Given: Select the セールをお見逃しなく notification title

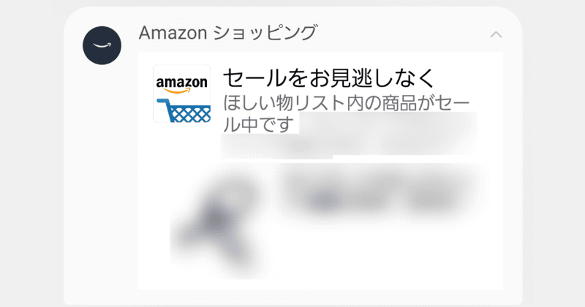Looking at the screenshot, I should point(329,77).
